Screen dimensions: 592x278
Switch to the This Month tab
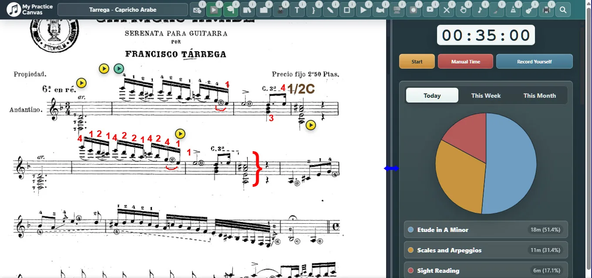(x=539, y=95)
